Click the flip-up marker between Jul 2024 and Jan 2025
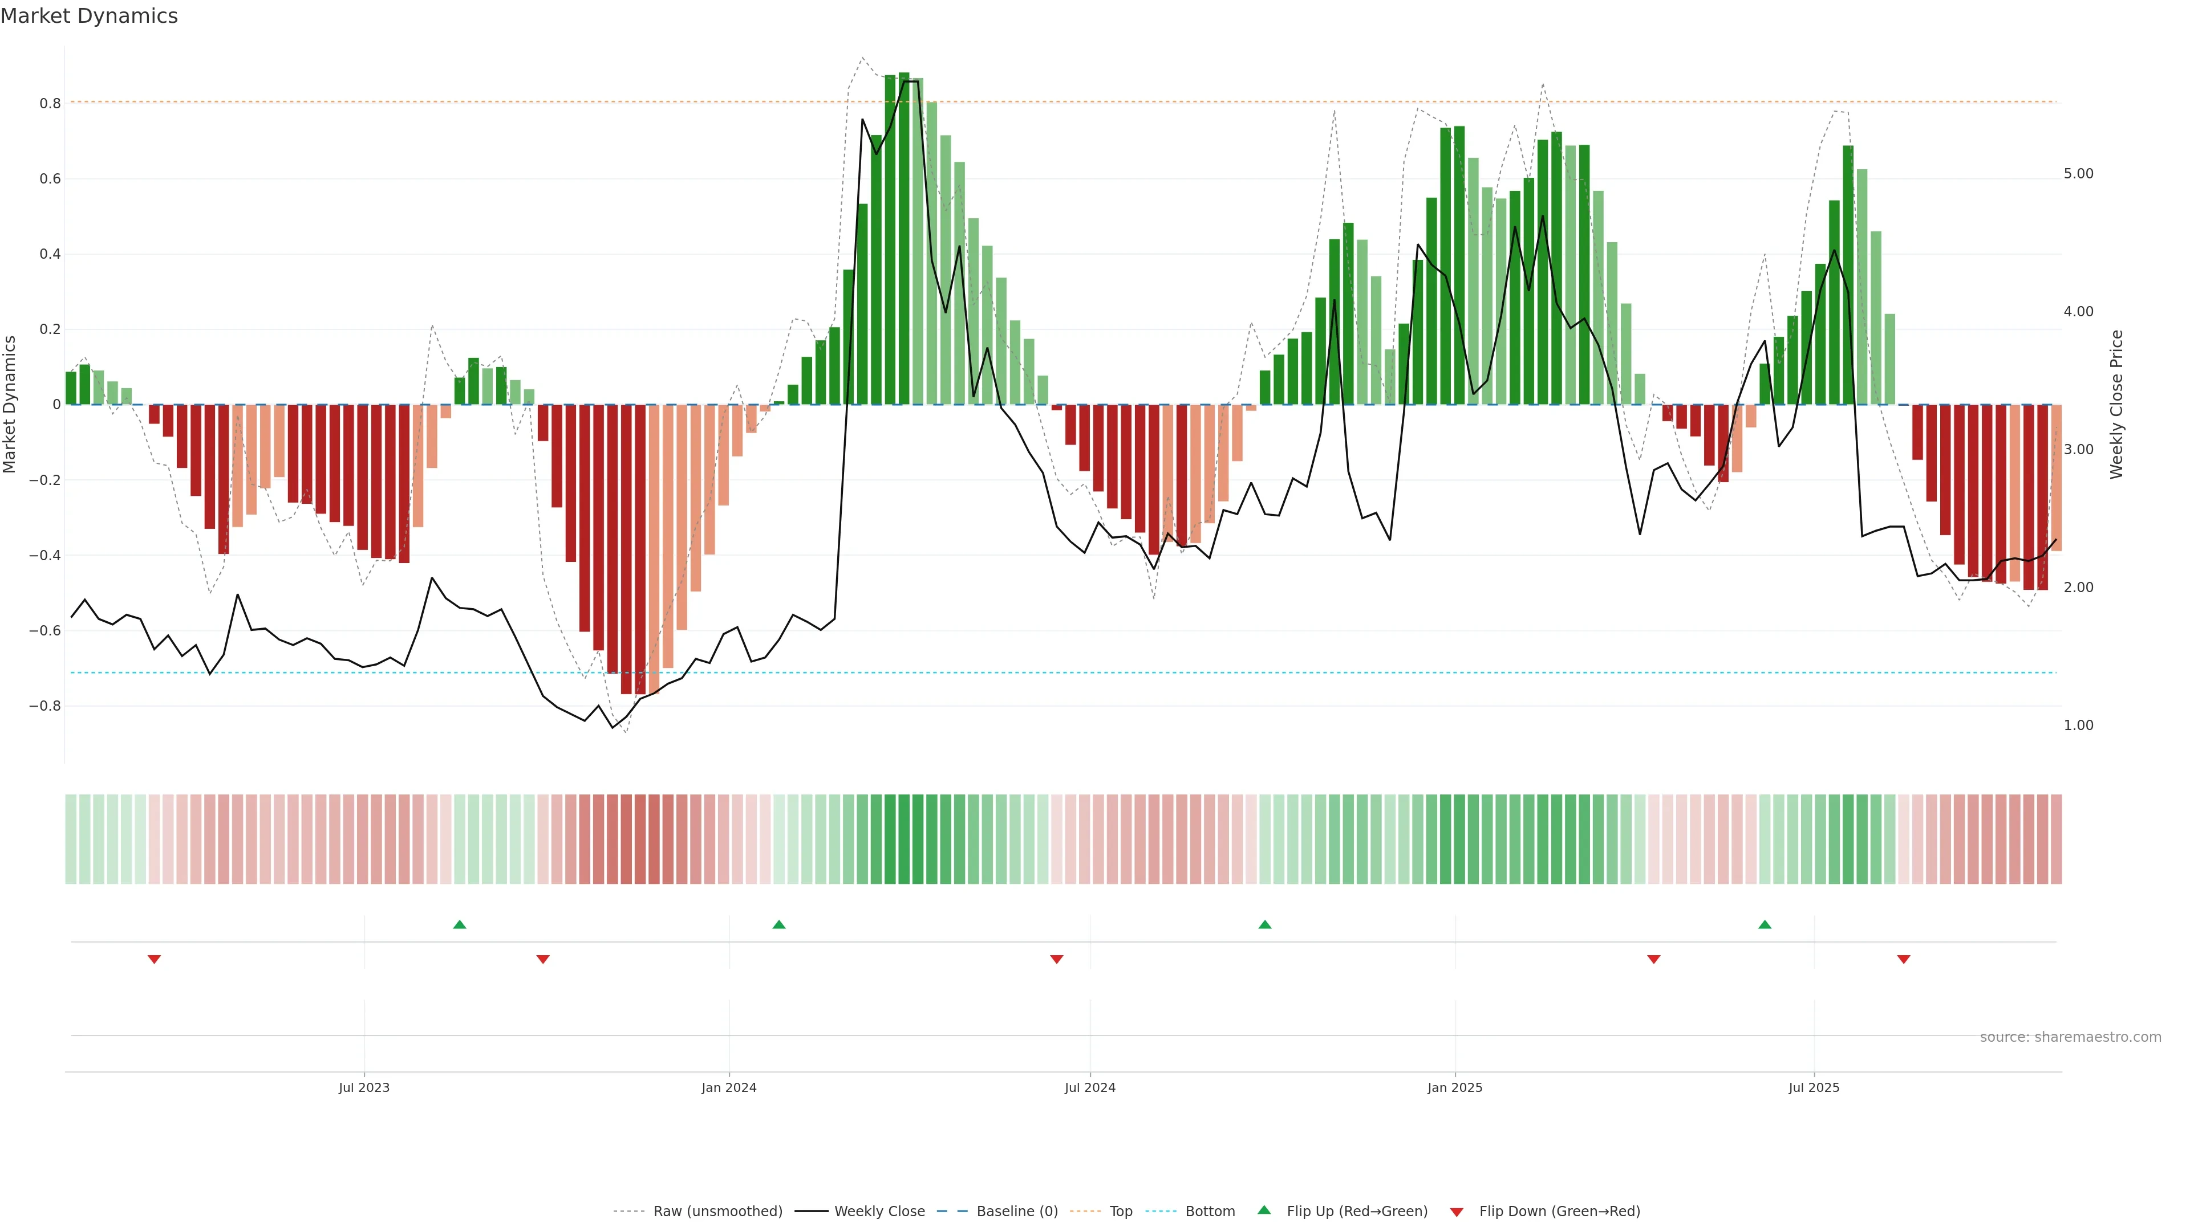 click(x=1265, y=924)
